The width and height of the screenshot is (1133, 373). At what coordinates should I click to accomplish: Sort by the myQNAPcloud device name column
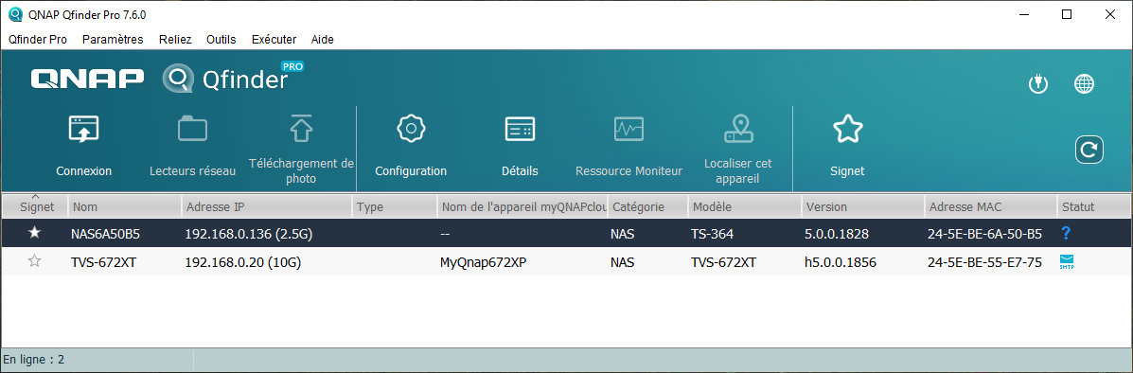click(x=523, y=206)
